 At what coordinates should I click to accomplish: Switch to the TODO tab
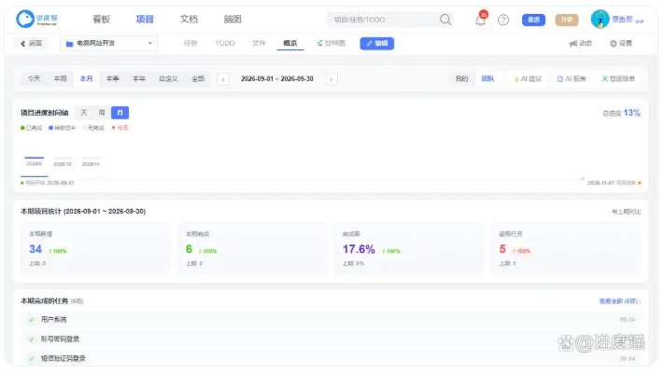225,43
